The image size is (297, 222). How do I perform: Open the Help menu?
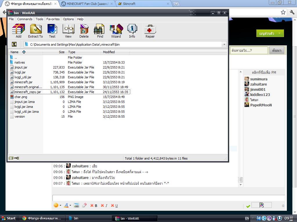tap(80, 19)
